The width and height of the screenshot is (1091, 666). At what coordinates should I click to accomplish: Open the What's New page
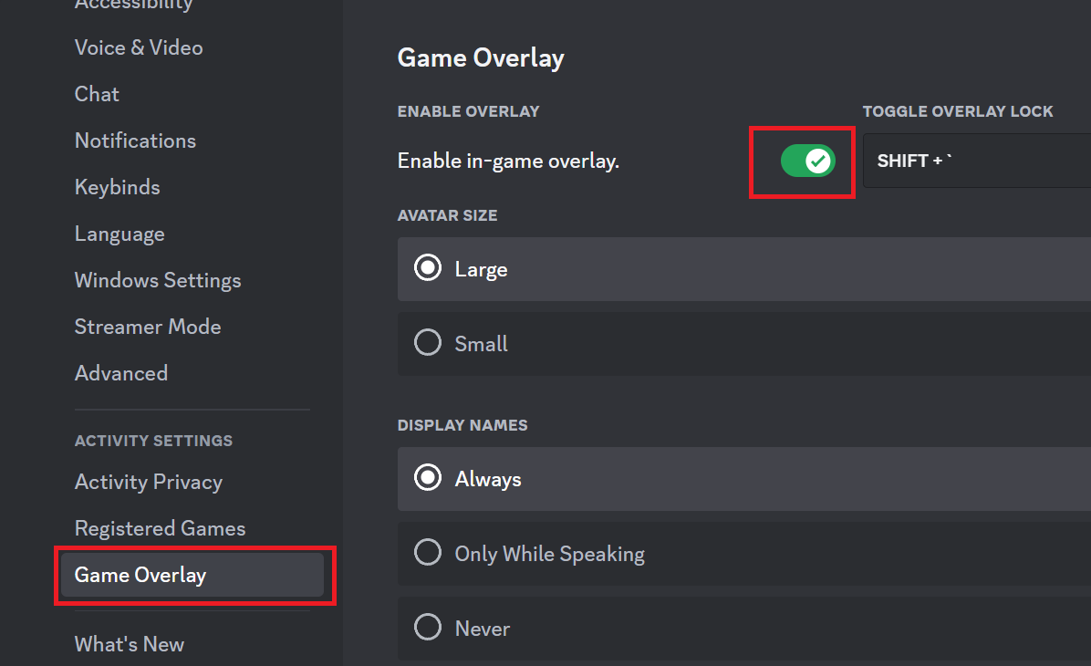130,644
